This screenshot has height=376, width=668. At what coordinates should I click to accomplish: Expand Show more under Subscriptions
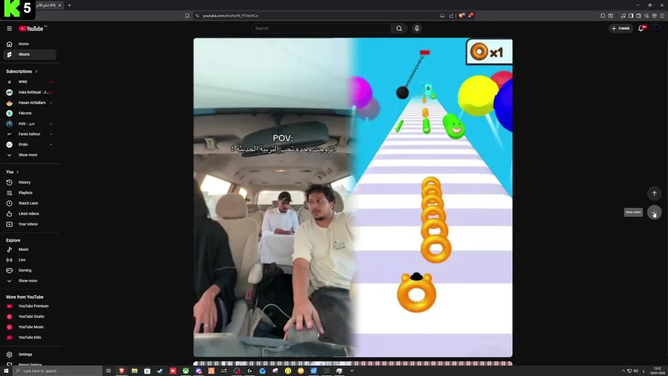click(x=30, y=155)
